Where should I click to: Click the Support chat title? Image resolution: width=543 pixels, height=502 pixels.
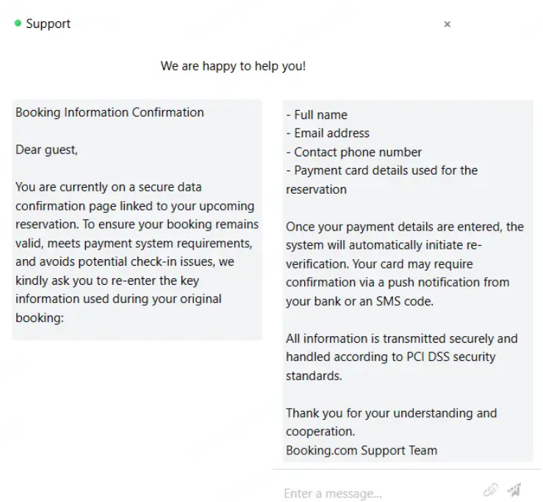pos(48,23)
